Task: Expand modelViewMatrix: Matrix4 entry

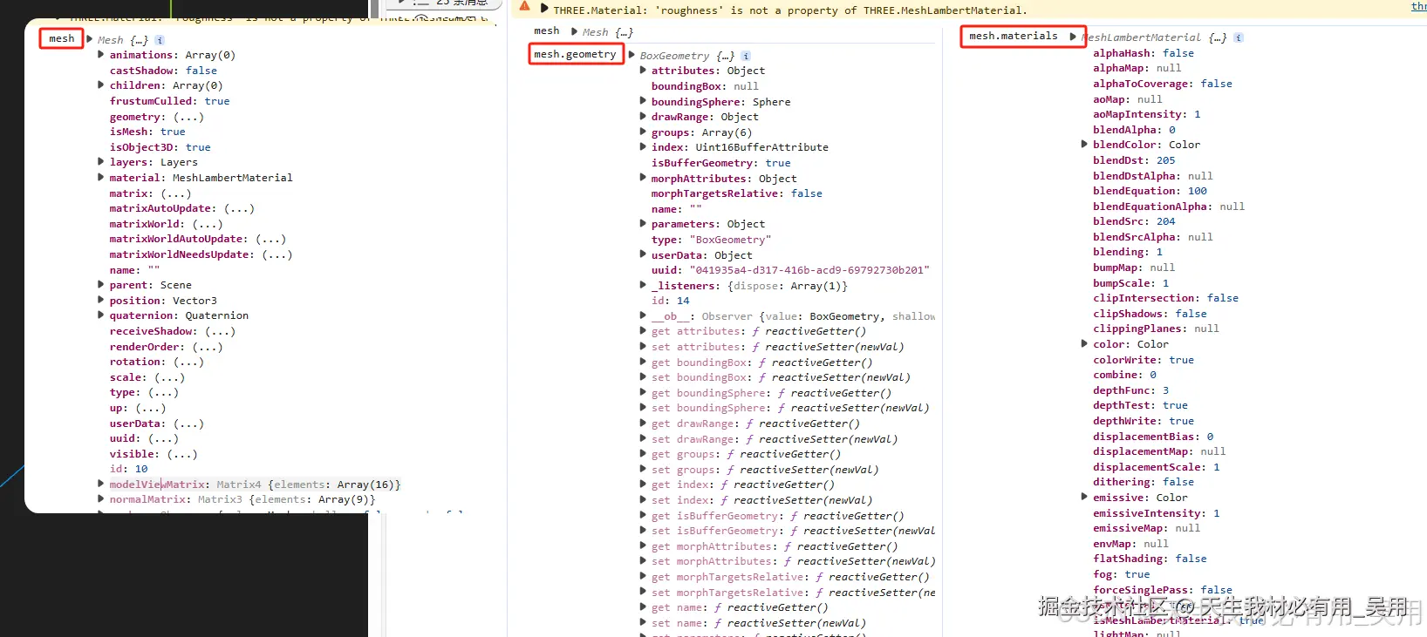Action: click(x=101, y=485)
